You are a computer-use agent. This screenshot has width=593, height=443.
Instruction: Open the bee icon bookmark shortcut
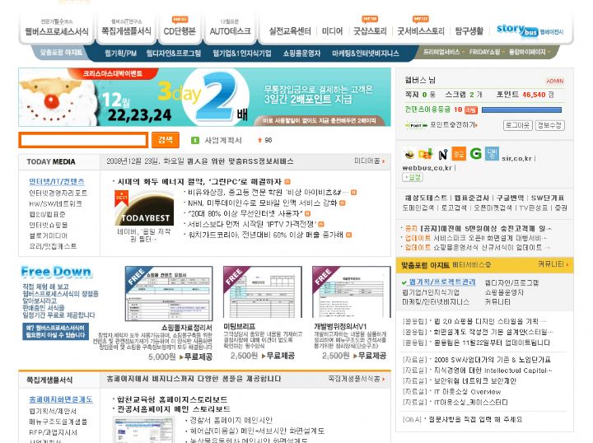tap(409, 154)
